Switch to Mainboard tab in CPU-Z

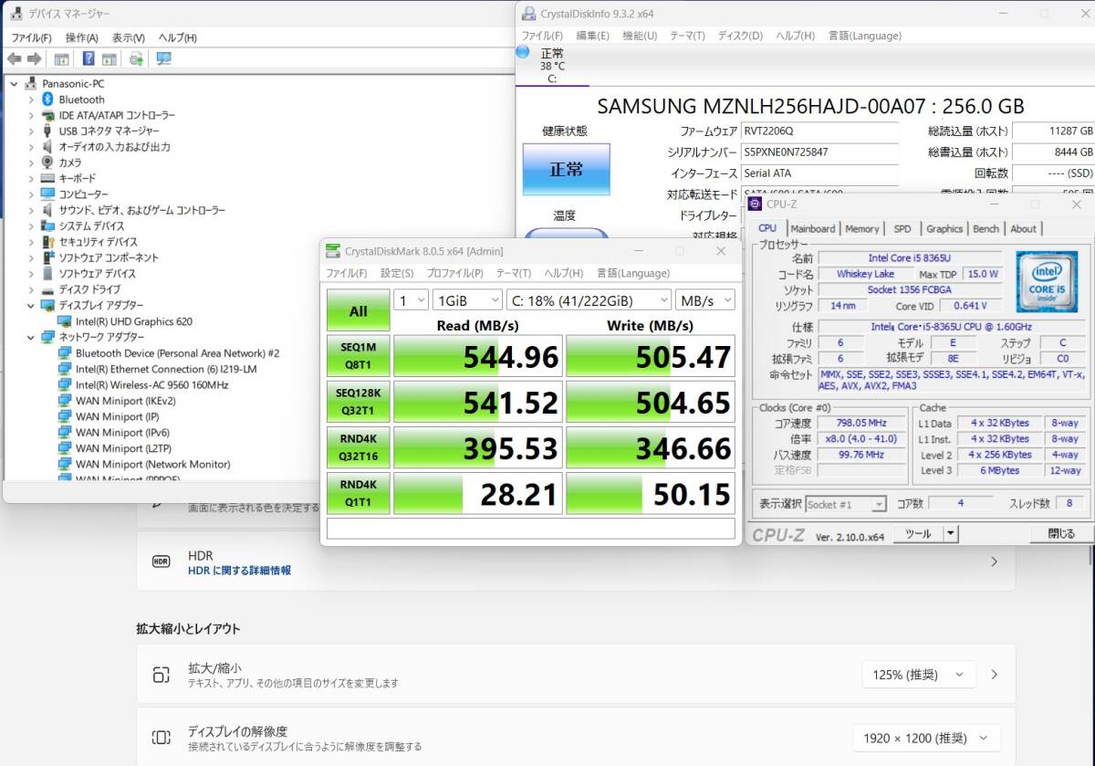(x=812, y=228)
